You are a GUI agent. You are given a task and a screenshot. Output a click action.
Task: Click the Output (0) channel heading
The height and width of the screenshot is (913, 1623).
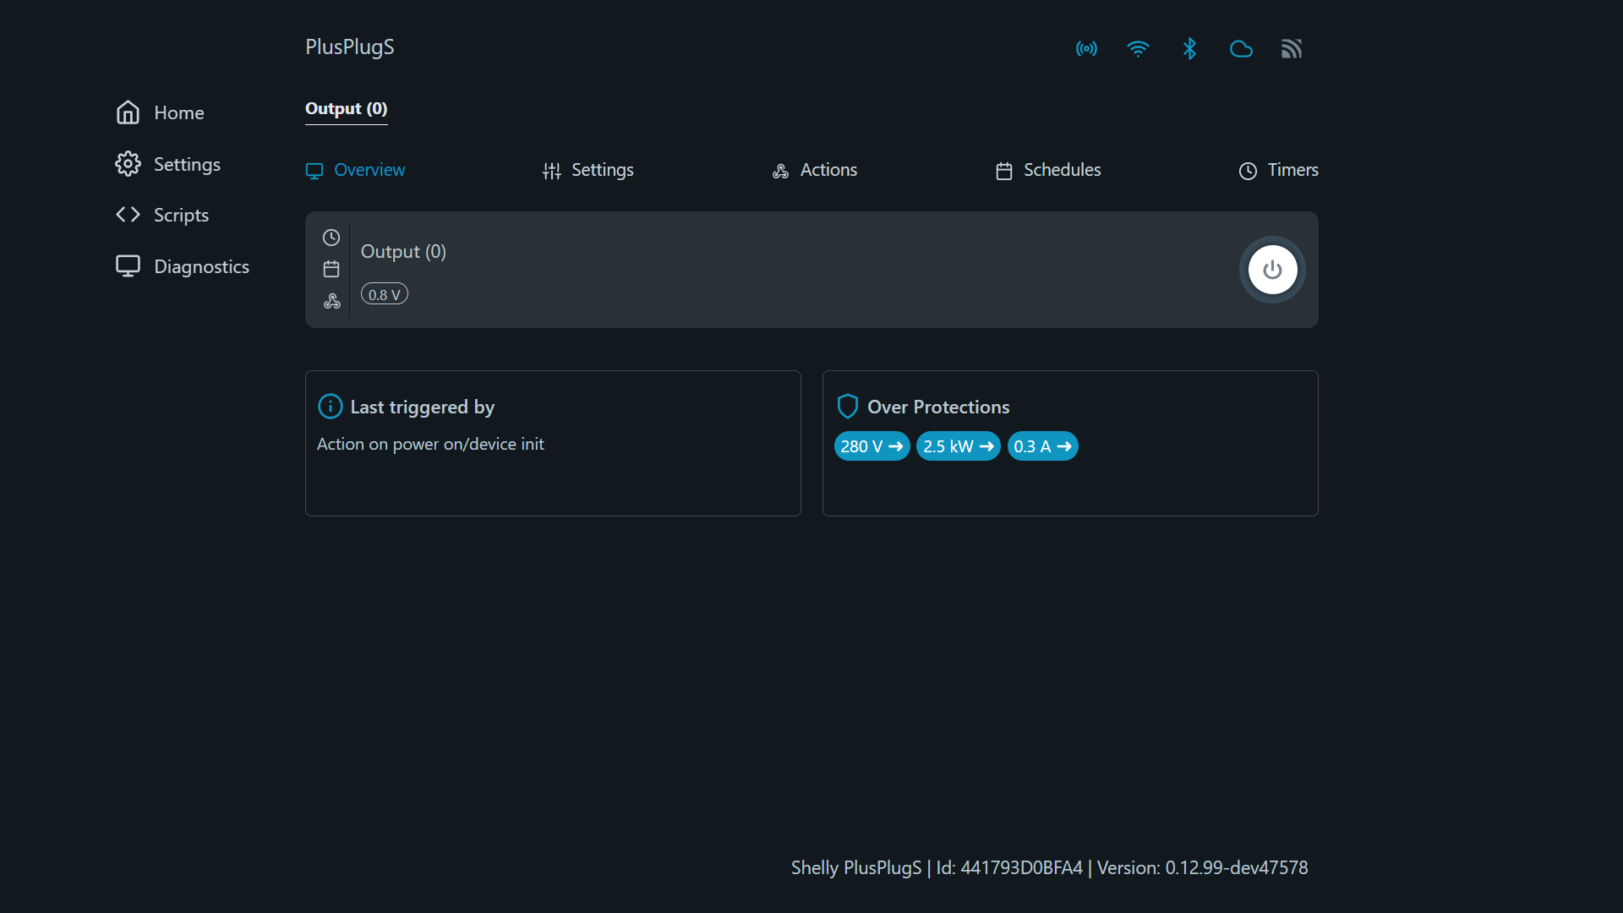403,251
